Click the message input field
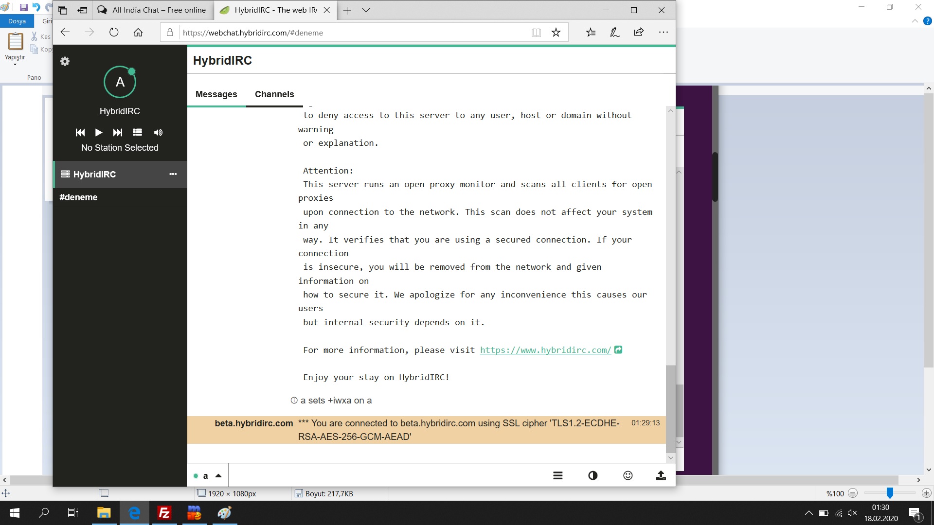934x525 pixels. click(387, 475)
